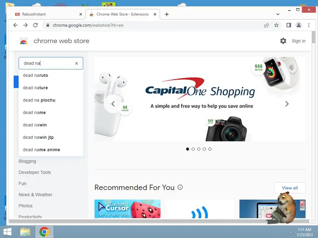Click the vertical page scrollbar thumb

(314, 37)
